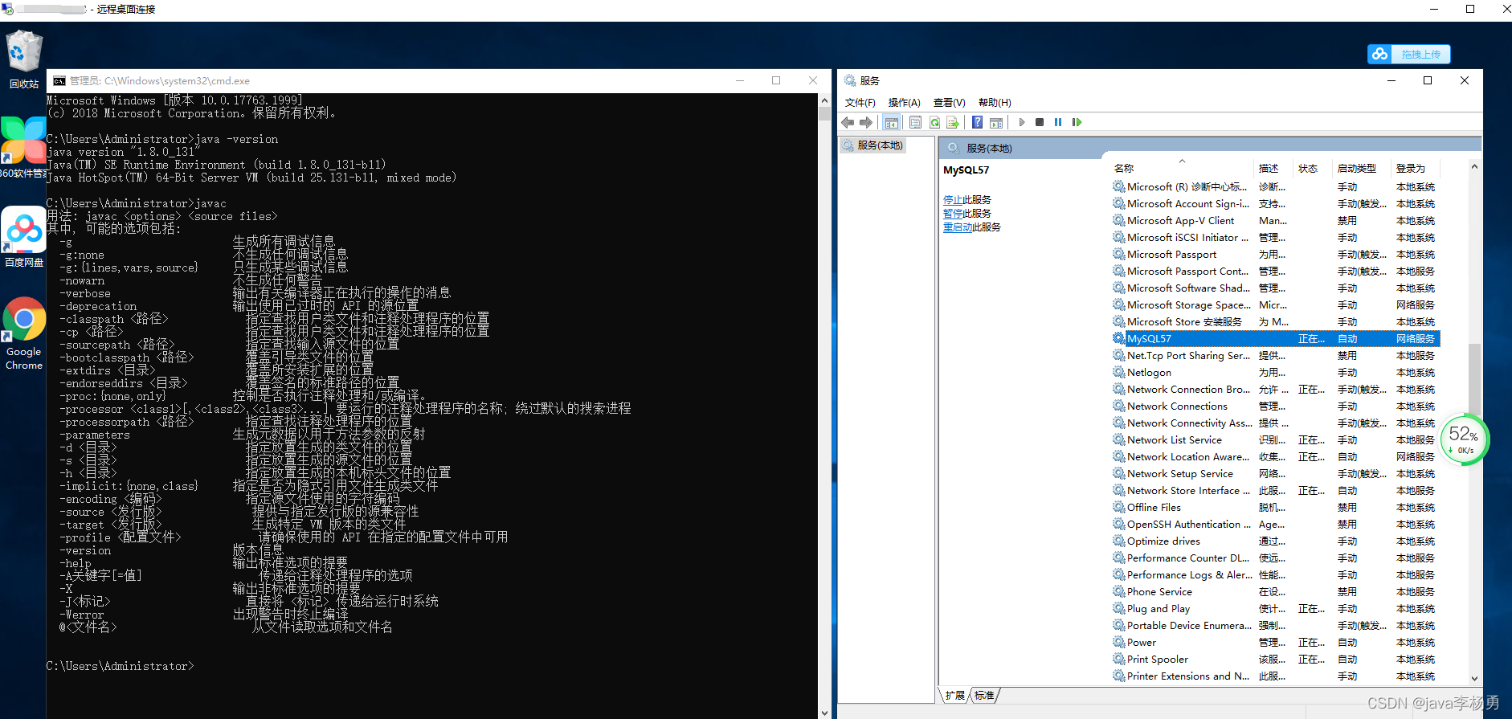Click the Refresh icon in Services toolbar
Screen dimensions: 1512x719
coord(934,122)
